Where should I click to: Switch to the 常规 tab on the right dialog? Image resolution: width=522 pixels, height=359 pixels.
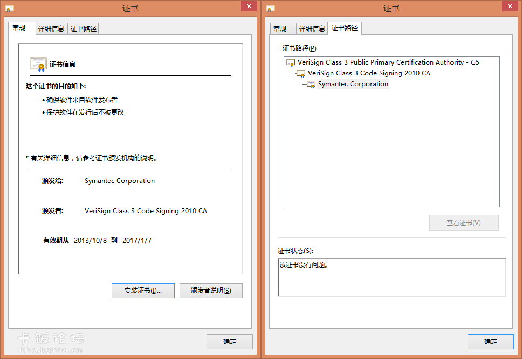pyautogui.click(x=283, y=29)
